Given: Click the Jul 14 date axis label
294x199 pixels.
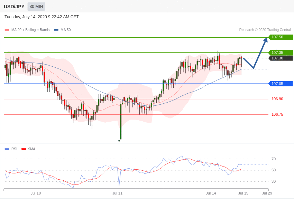Looking at the screenshot, I should 211,193.
